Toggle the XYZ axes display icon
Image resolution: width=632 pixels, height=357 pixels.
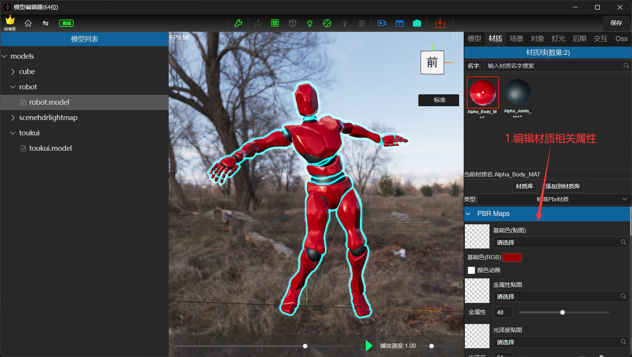(x=258, y=23)
